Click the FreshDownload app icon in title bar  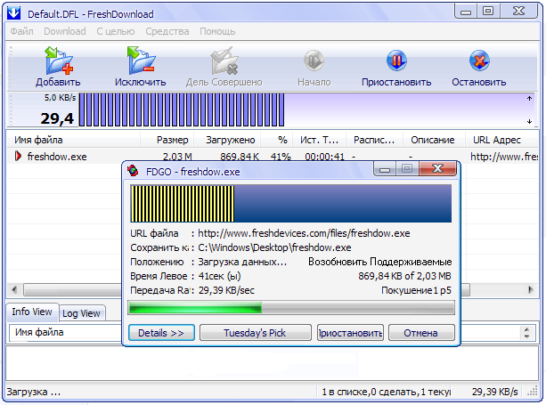tap(14, 13)
